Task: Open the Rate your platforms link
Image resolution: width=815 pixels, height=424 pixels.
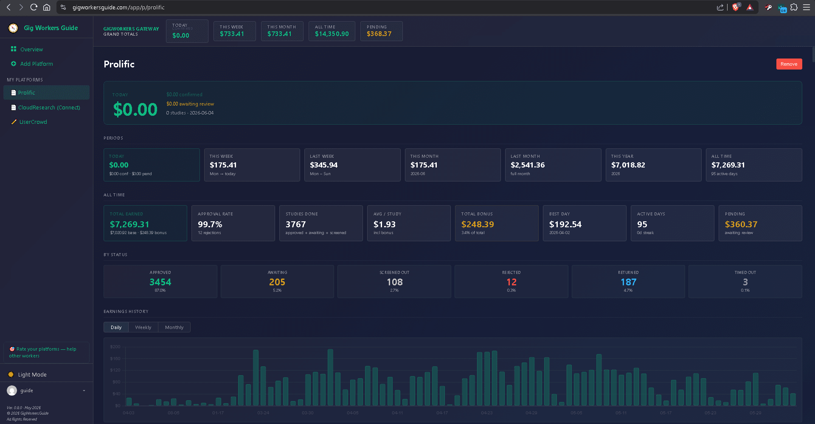Action: click(46, 352)
